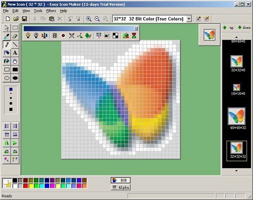The height and width of the screenshot is (200, 253).
Task: Open an icon file with folder button
Action: pyautogui.click(x=16, y=19)
